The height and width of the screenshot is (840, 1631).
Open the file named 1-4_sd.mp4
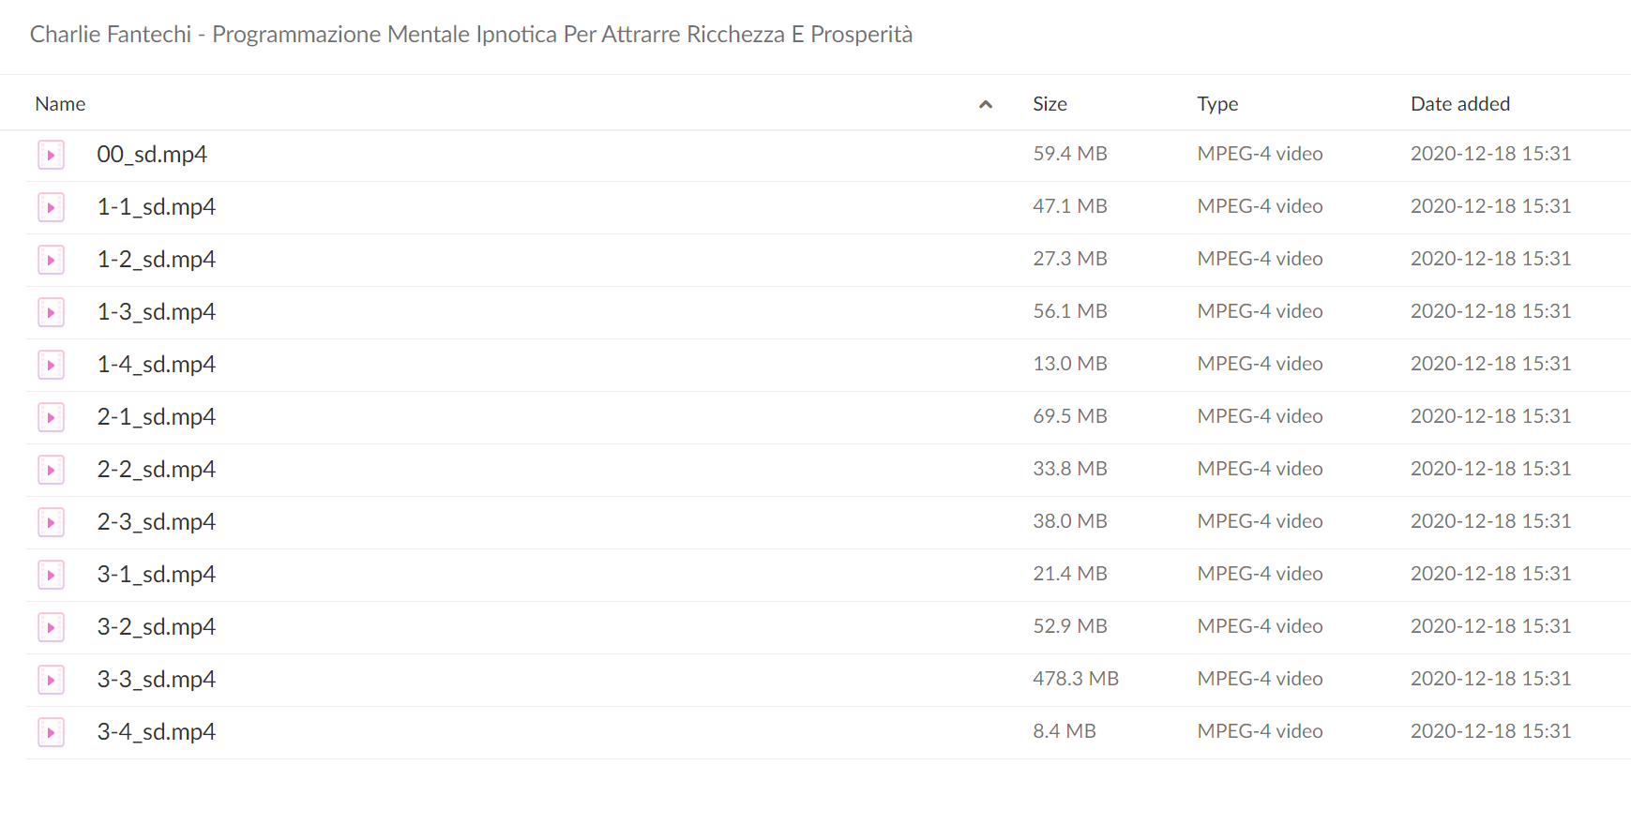coord(157,365)
